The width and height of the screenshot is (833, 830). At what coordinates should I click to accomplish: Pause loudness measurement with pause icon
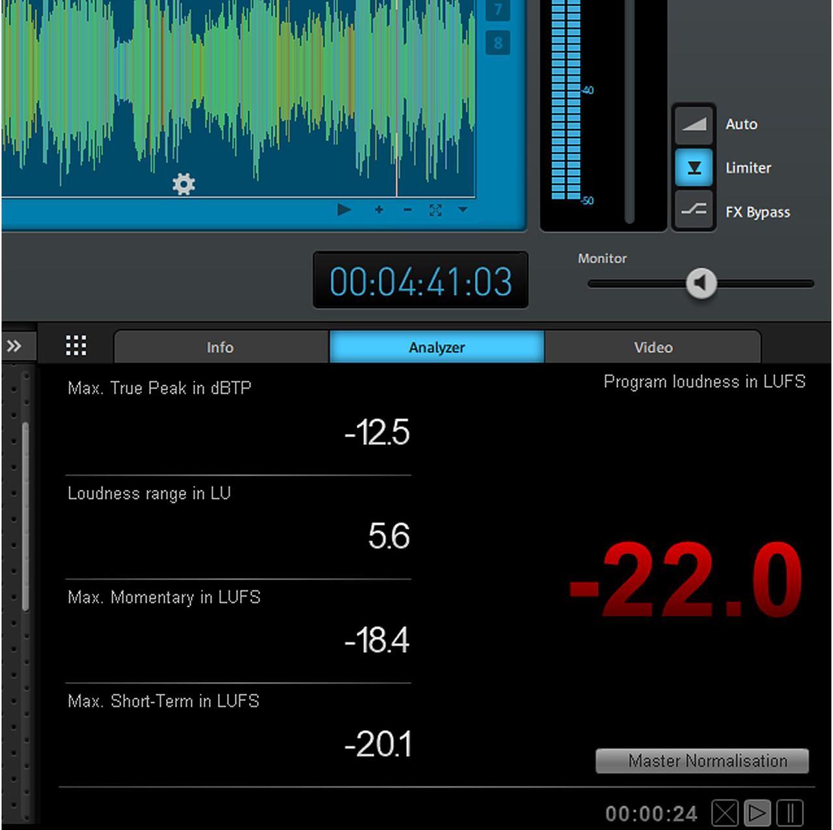click(789, 813)
